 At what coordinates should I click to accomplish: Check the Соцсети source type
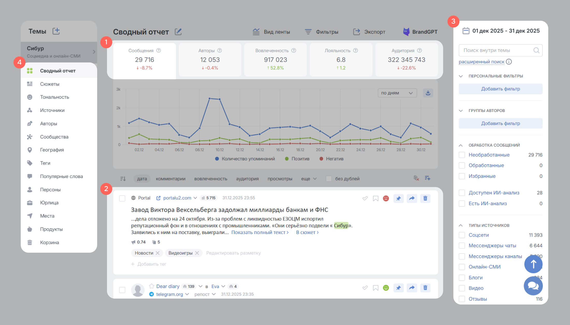pyautogui.click(x=462, y=235)
